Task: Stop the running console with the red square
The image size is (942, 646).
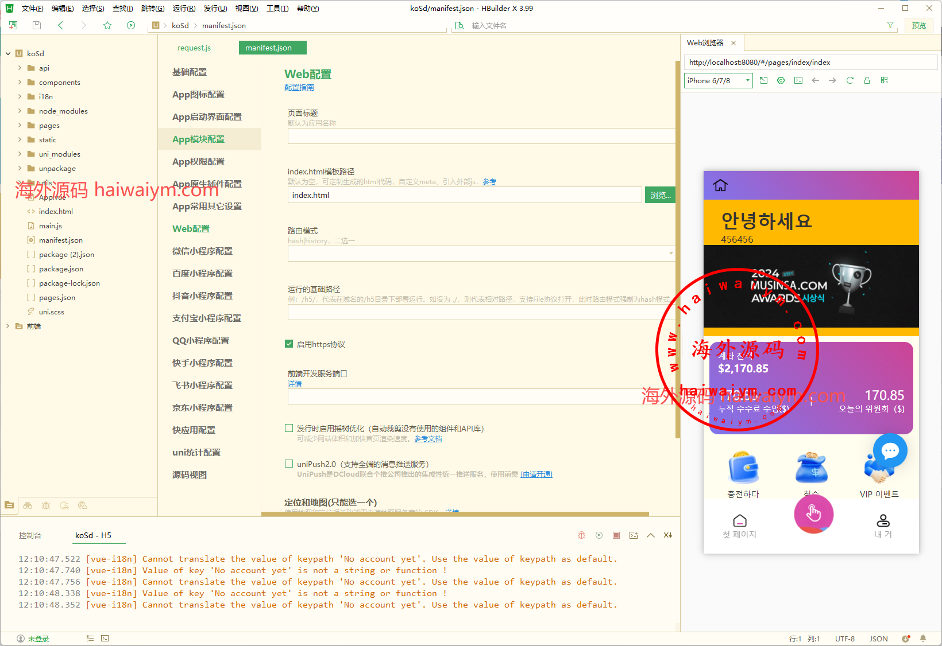Action: click(616, 535)
